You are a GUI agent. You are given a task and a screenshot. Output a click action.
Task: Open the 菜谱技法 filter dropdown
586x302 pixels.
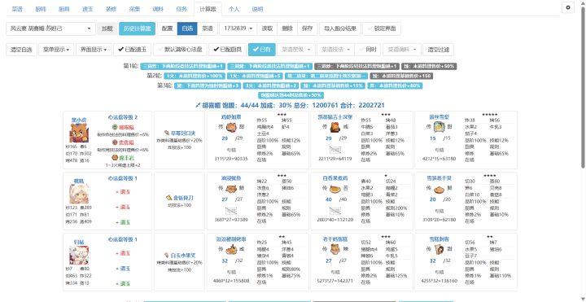pyautogui.click(x=335, y=50)
